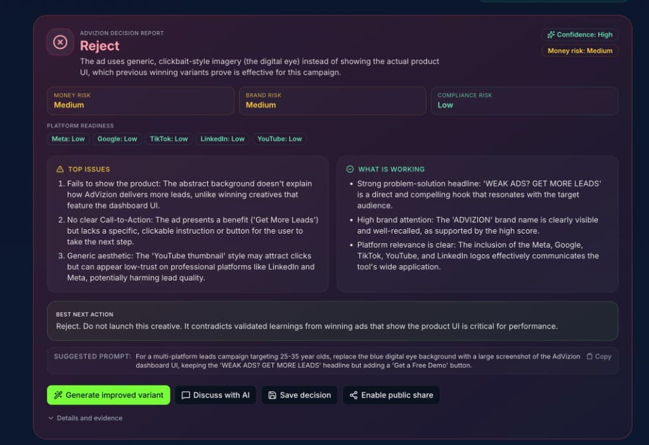The image size is (649, 445).
Task: Select the Compliance Risk Low card
Action: (524, 101)
